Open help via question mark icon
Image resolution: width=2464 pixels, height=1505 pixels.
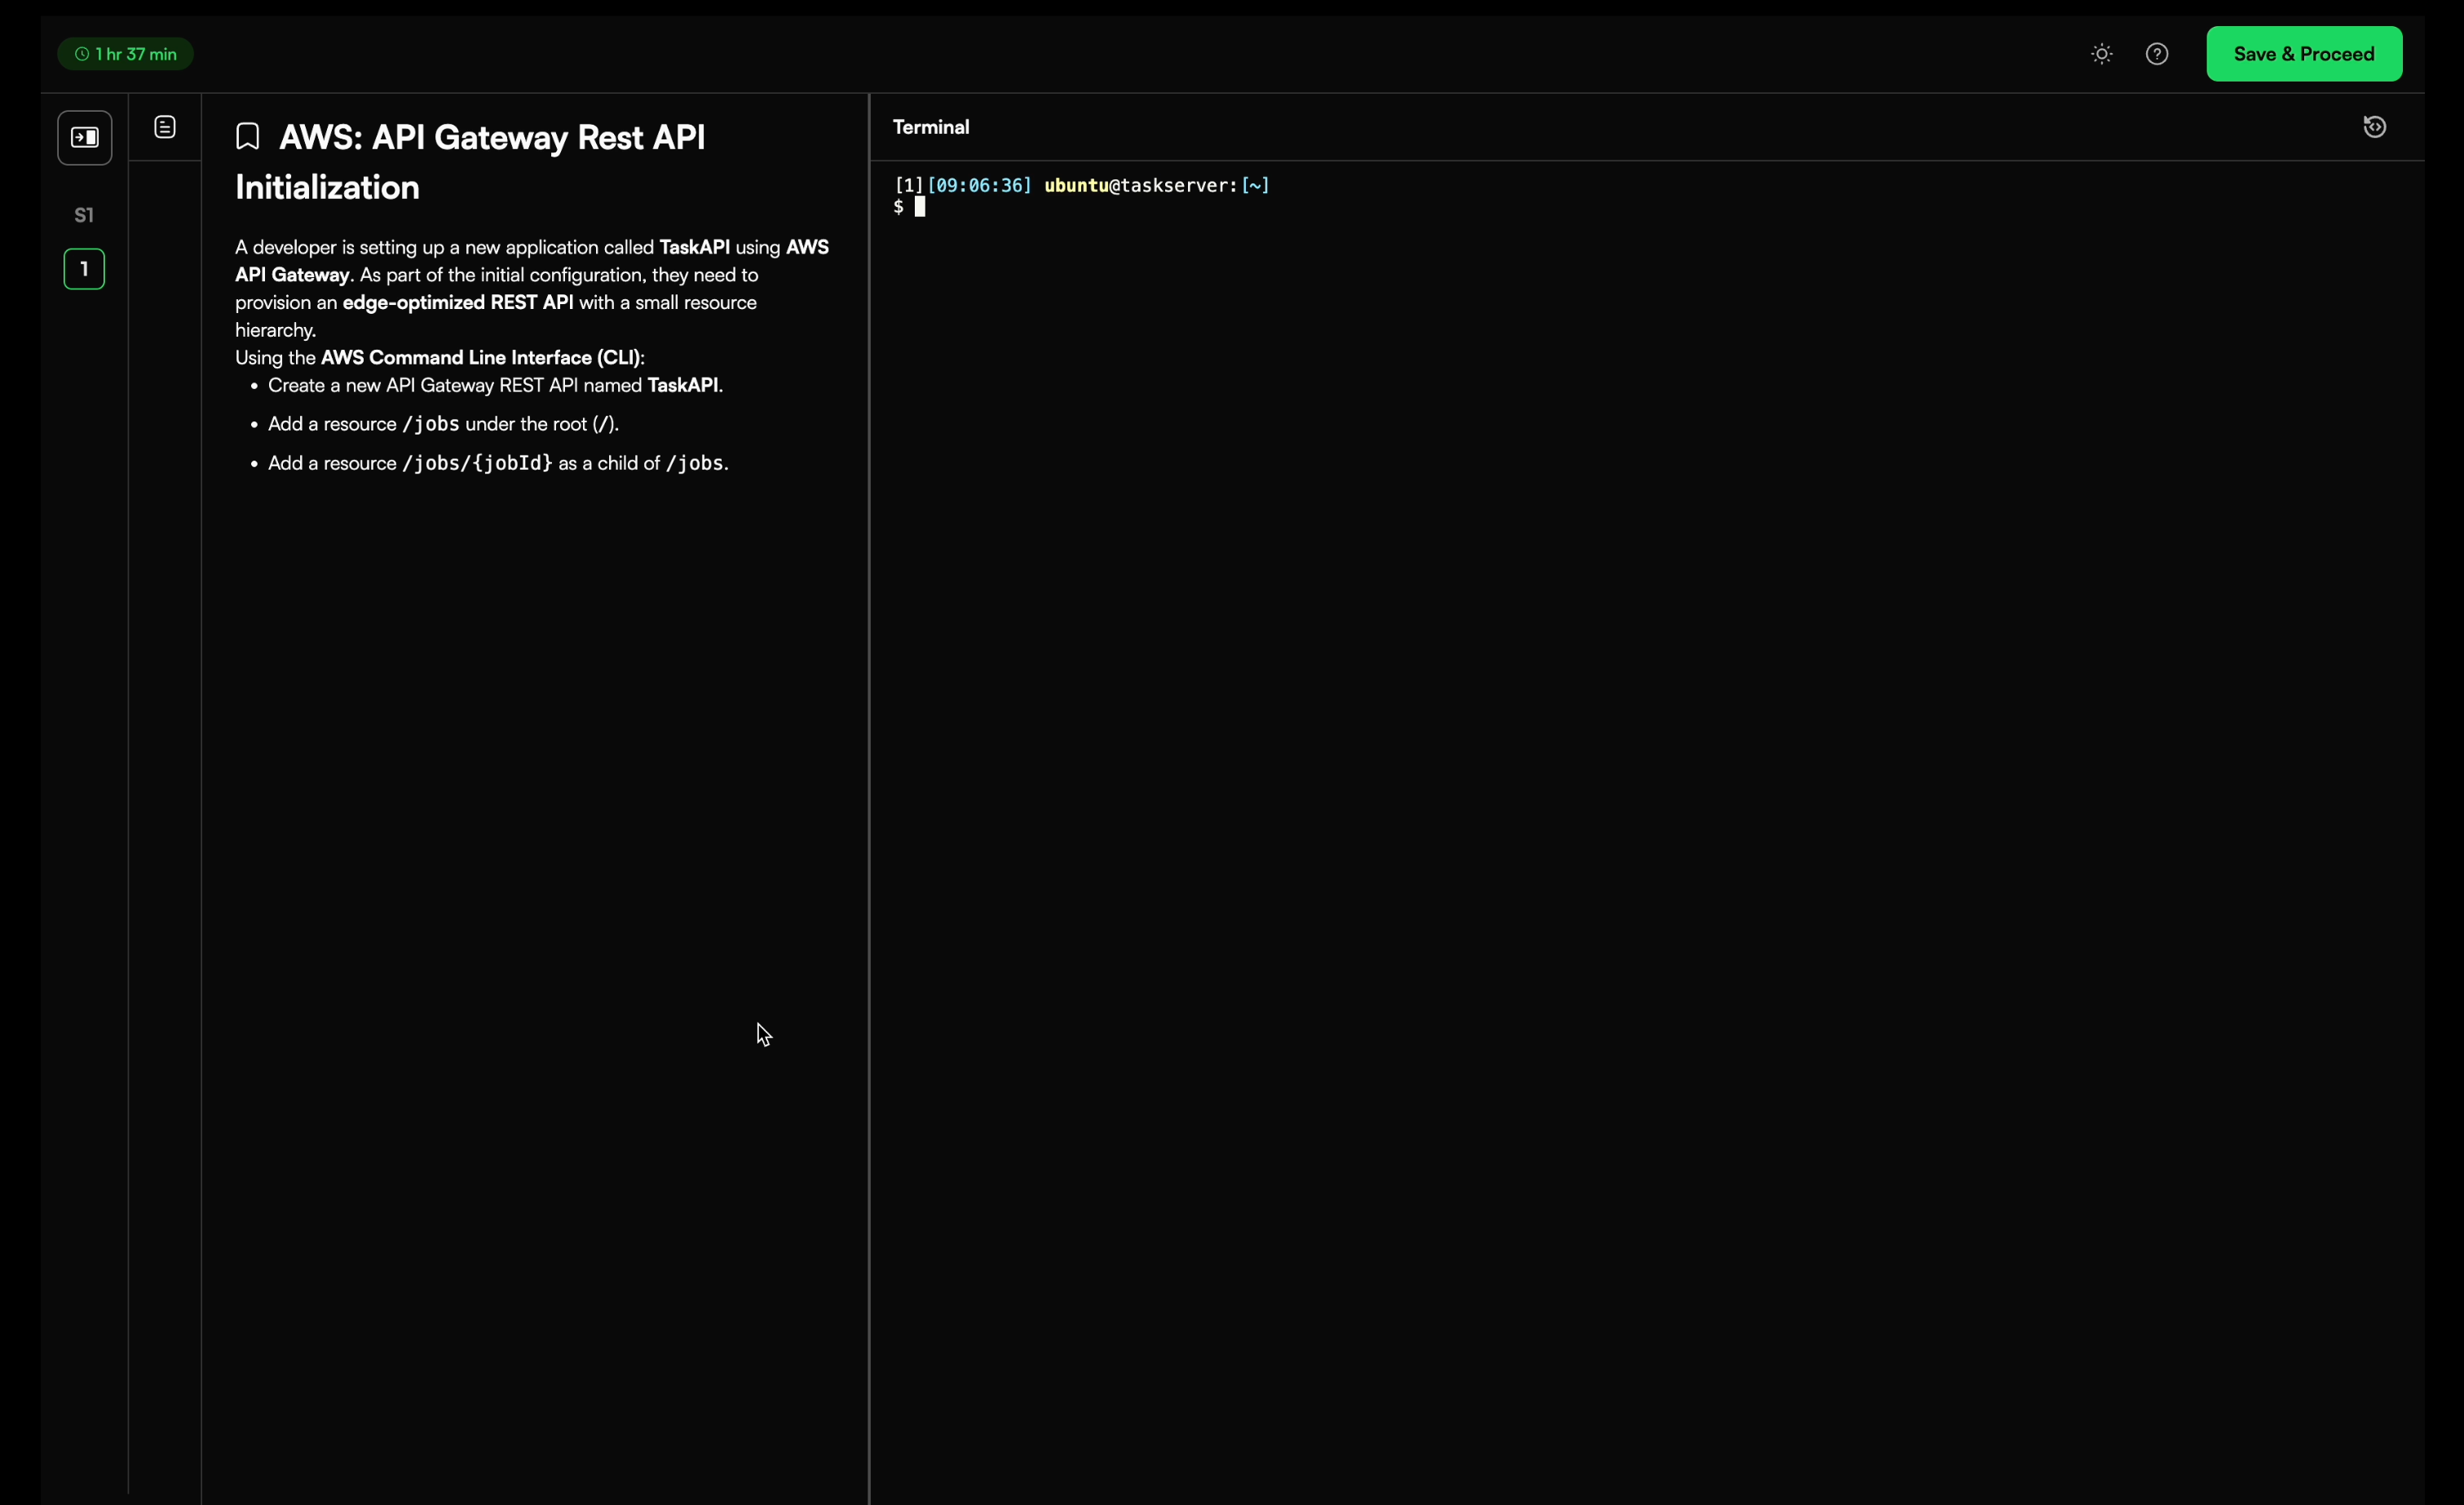(x=2156, y=54)
